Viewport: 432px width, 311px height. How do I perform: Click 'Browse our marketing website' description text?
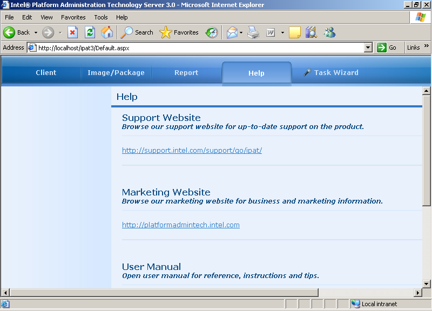pos(252,201)
